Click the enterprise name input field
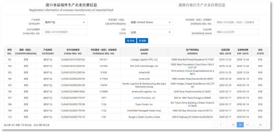This screenshot has width=274, height=133. coord(237,32)
